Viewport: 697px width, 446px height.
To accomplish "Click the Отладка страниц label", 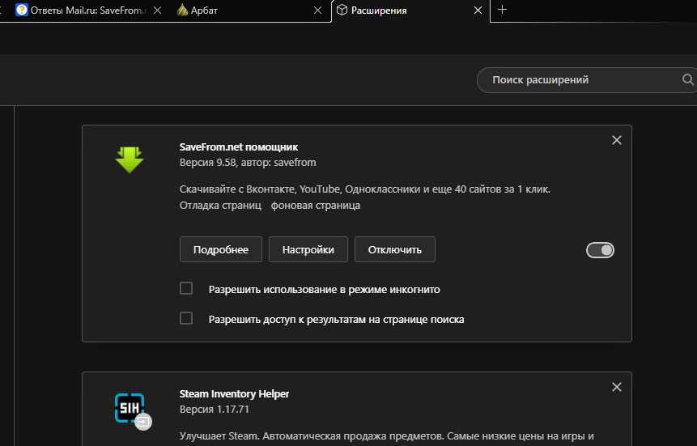I will [220, 206].
